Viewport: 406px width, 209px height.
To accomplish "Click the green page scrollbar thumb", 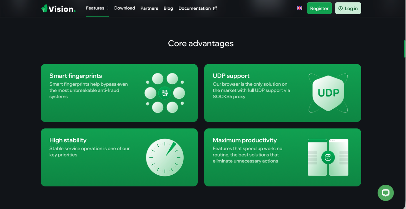I will (x=405, y=49).
